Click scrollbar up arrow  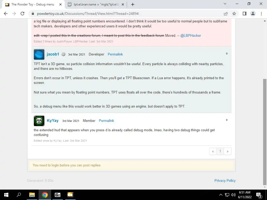tap(265, 21)
